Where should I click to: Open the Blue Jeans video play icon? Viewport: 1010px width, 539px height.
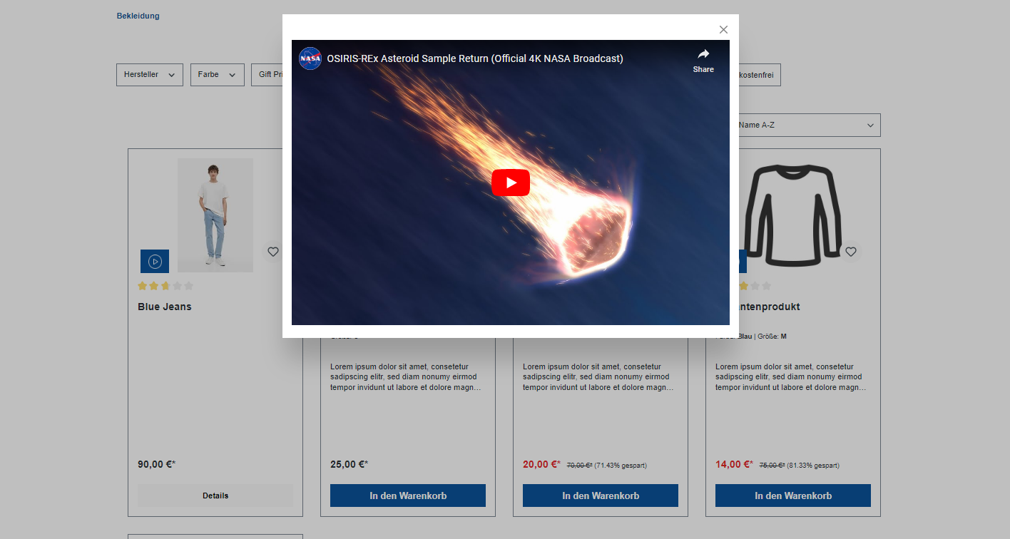coord(155,262)
